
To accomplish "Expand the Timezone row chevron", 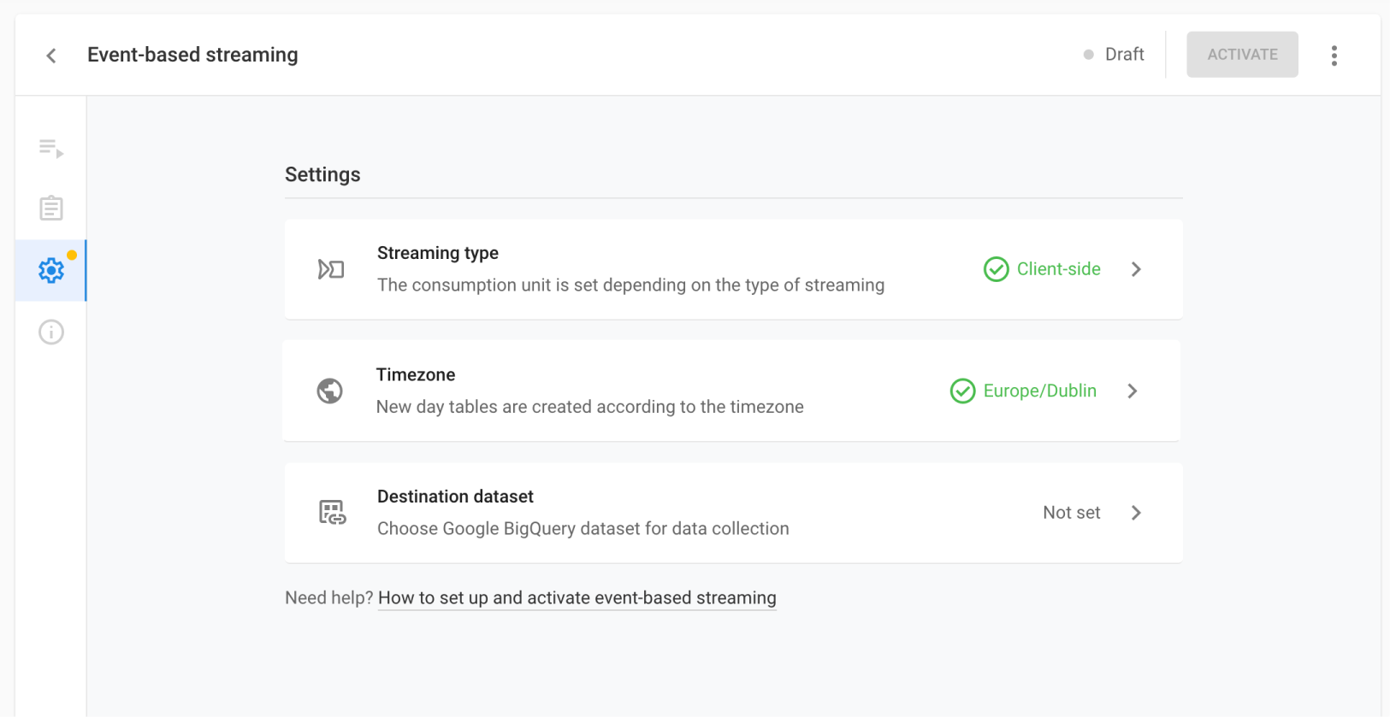I will click(1133, 391).
